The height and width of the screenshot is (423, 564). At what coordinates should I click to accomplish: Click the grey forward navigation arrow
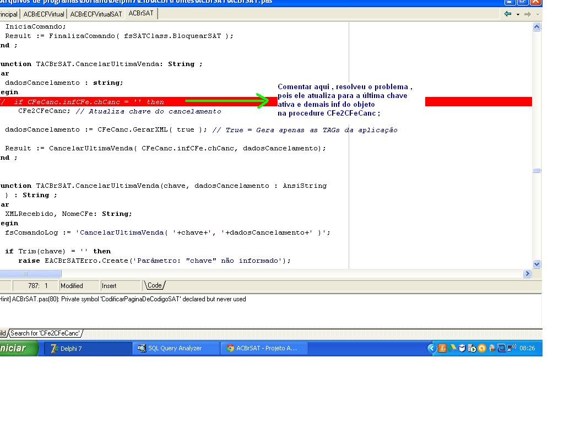pos(527,14)
